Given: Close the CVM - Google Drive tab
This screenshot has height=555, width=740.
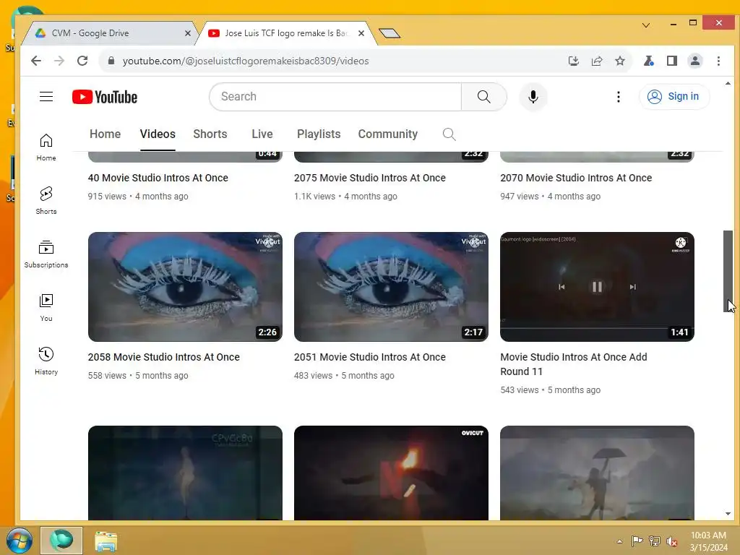Looking at the screenshot, I should 188,33.
